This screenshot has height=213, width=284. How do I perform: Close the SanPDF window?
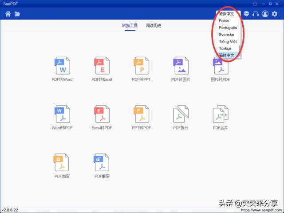coord(277,4)
